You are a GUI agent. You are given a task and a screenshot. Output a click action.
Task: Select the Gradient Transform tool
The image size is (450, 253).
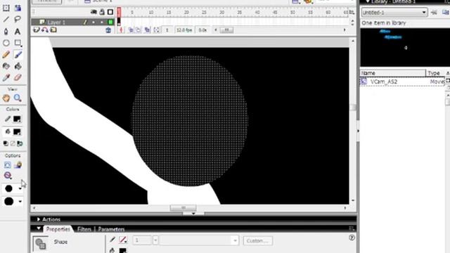(x=18, y=8)
